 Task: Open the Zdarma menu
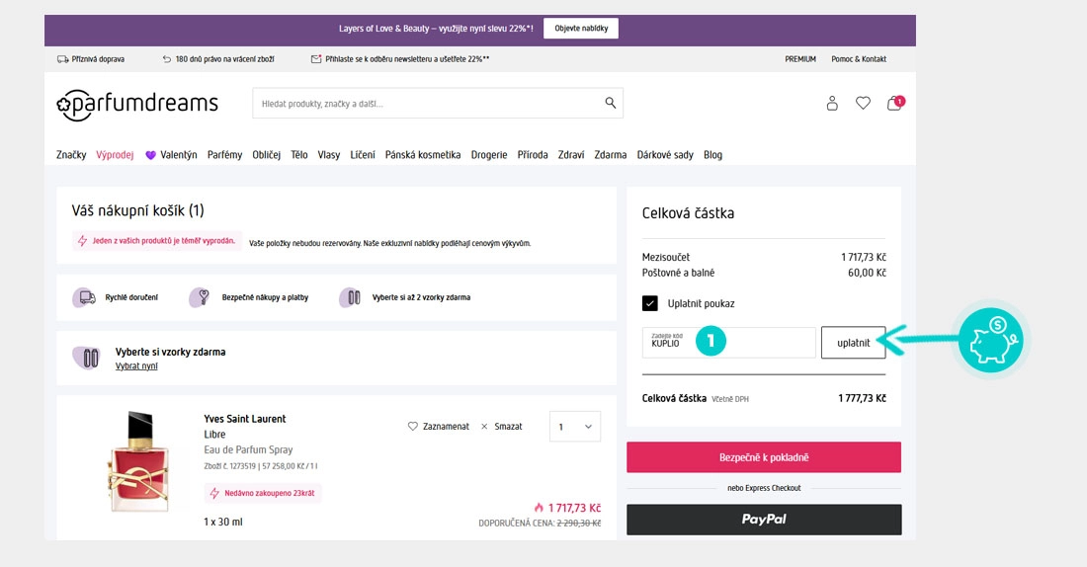coord(610,154)
